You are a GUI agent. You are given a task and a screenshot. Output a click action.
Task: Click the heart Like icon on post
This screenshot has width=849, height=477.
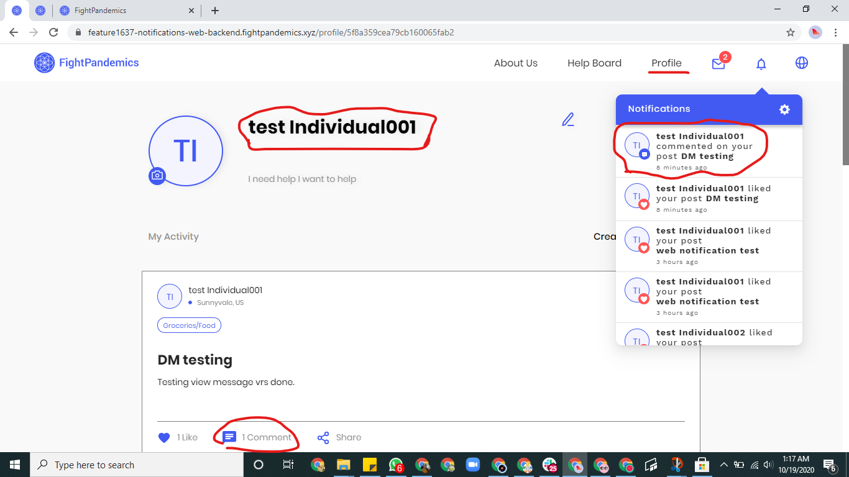(164, 438)
